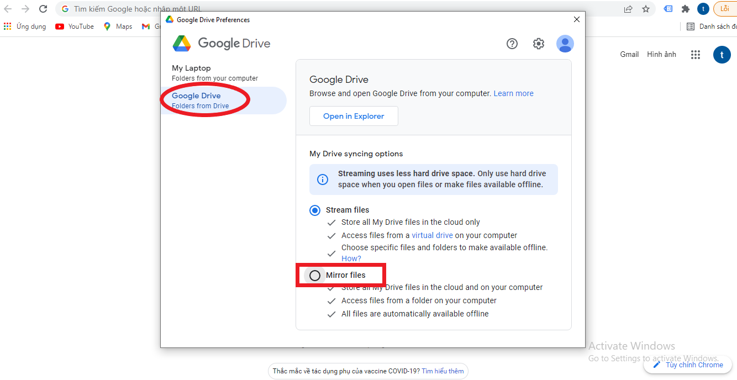Select Stream files radio button

click(315, 210)
